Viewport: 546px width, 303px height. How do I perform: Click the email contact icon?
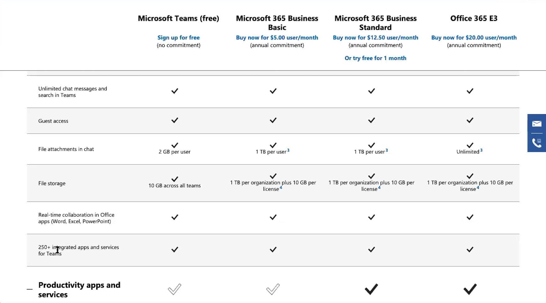coord(537,124)
